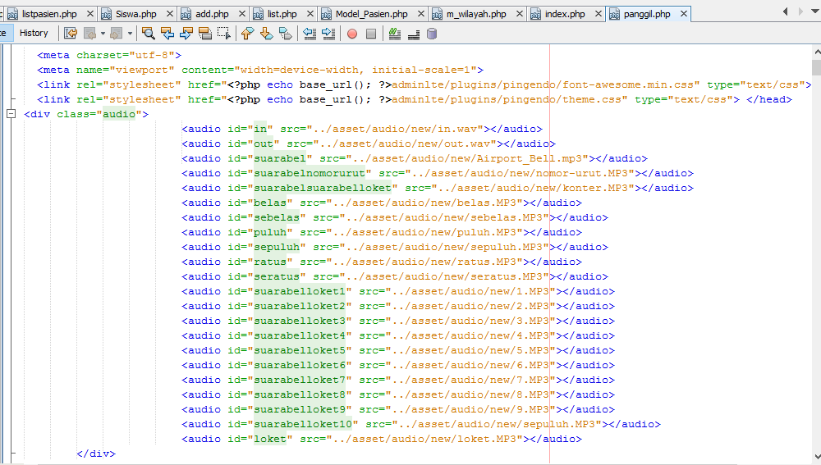Click 'charset="utf-8"' meta line
The image size is (821, 465).
109,55
